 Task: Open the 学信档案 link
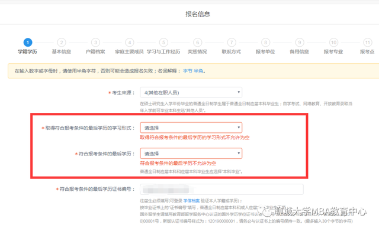[191, 201]
